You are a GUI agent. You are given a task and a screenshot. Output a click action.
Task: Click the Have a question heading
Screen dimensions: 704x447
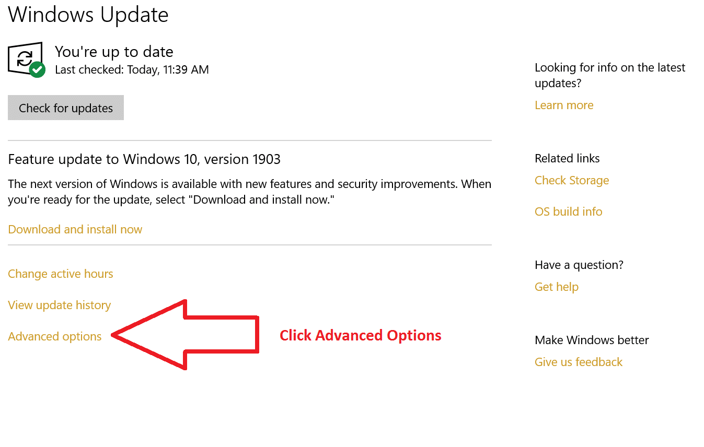click(x=578, y=264)
